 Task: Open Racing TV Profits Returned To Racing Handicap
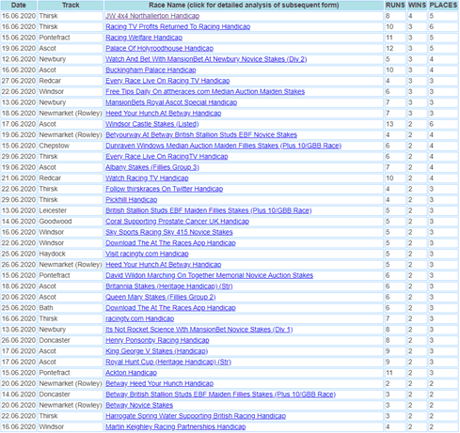178,27
